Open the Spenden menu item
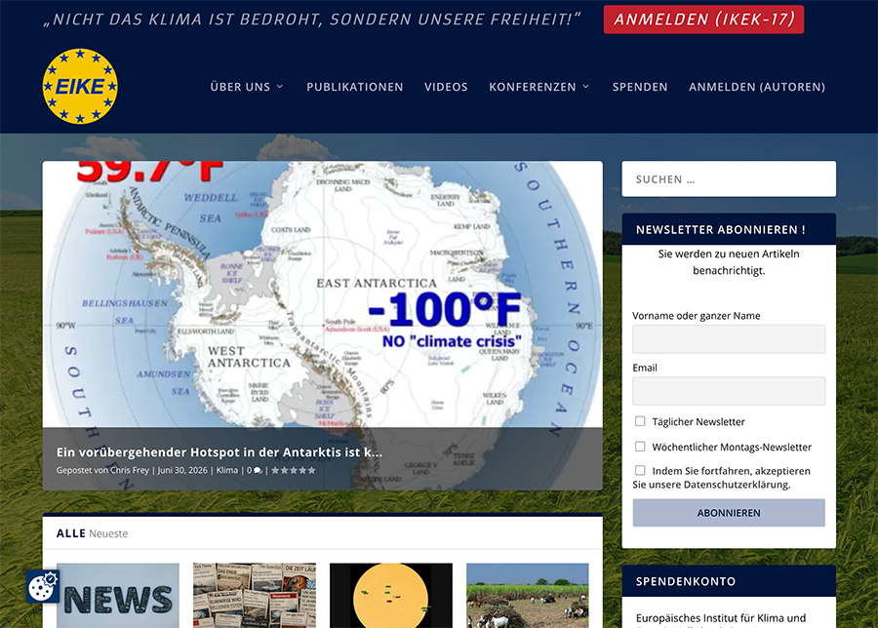The image size is (878, 628). pos(639,87)
